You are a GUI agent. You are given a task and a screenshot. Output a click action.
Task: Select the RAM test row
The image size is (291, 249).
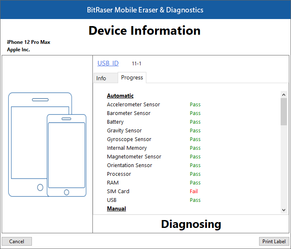pos(154,183)
